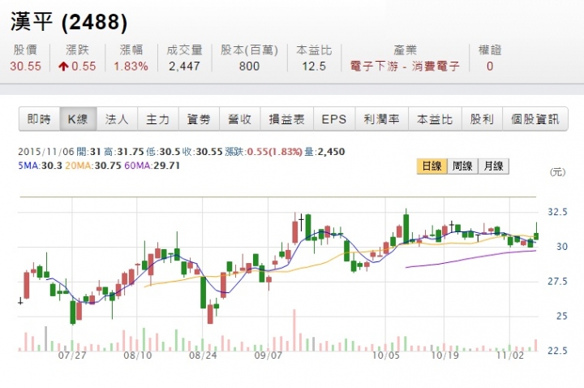Viewport: 584px width, 388px height.
Task: Show the 損益表 income statement tab
Action: click(x=287, y=119)
